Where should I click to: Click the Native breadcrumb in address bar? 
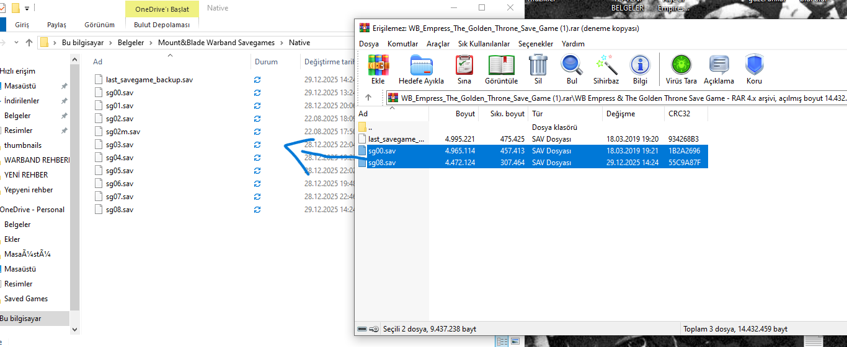pos(299,43)
